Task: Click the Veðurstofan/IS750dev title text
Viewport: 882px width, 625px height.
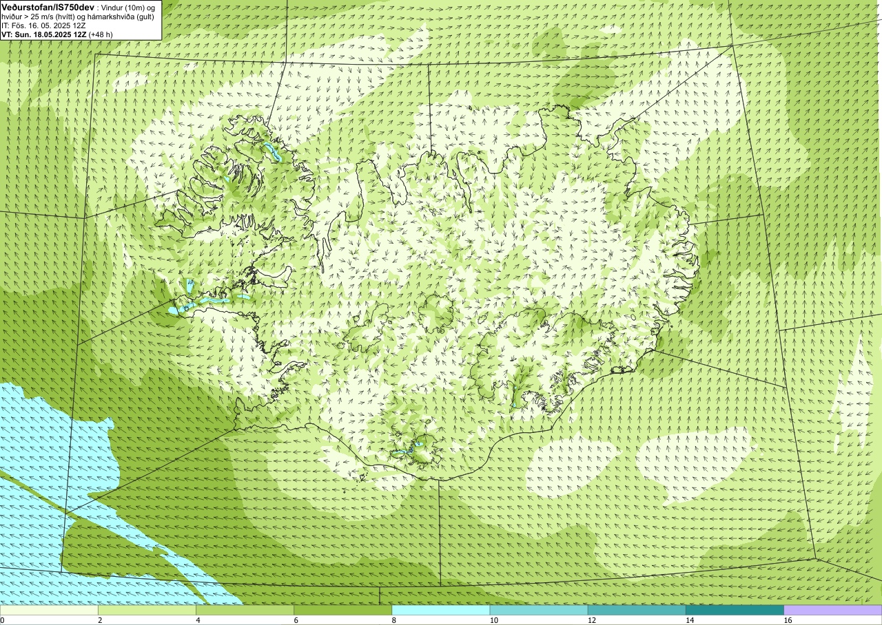Action: pos(48,6)
